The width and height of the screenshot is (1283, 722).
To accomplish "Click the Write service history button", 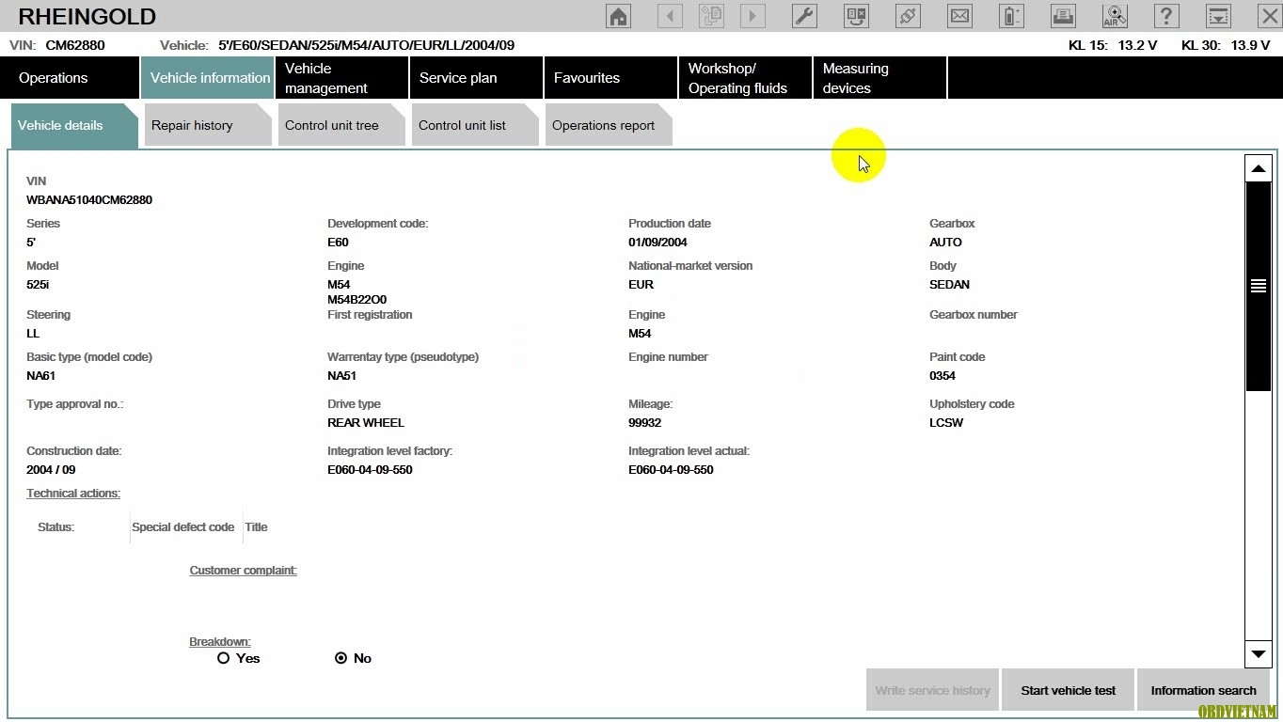I will [932, 690].
